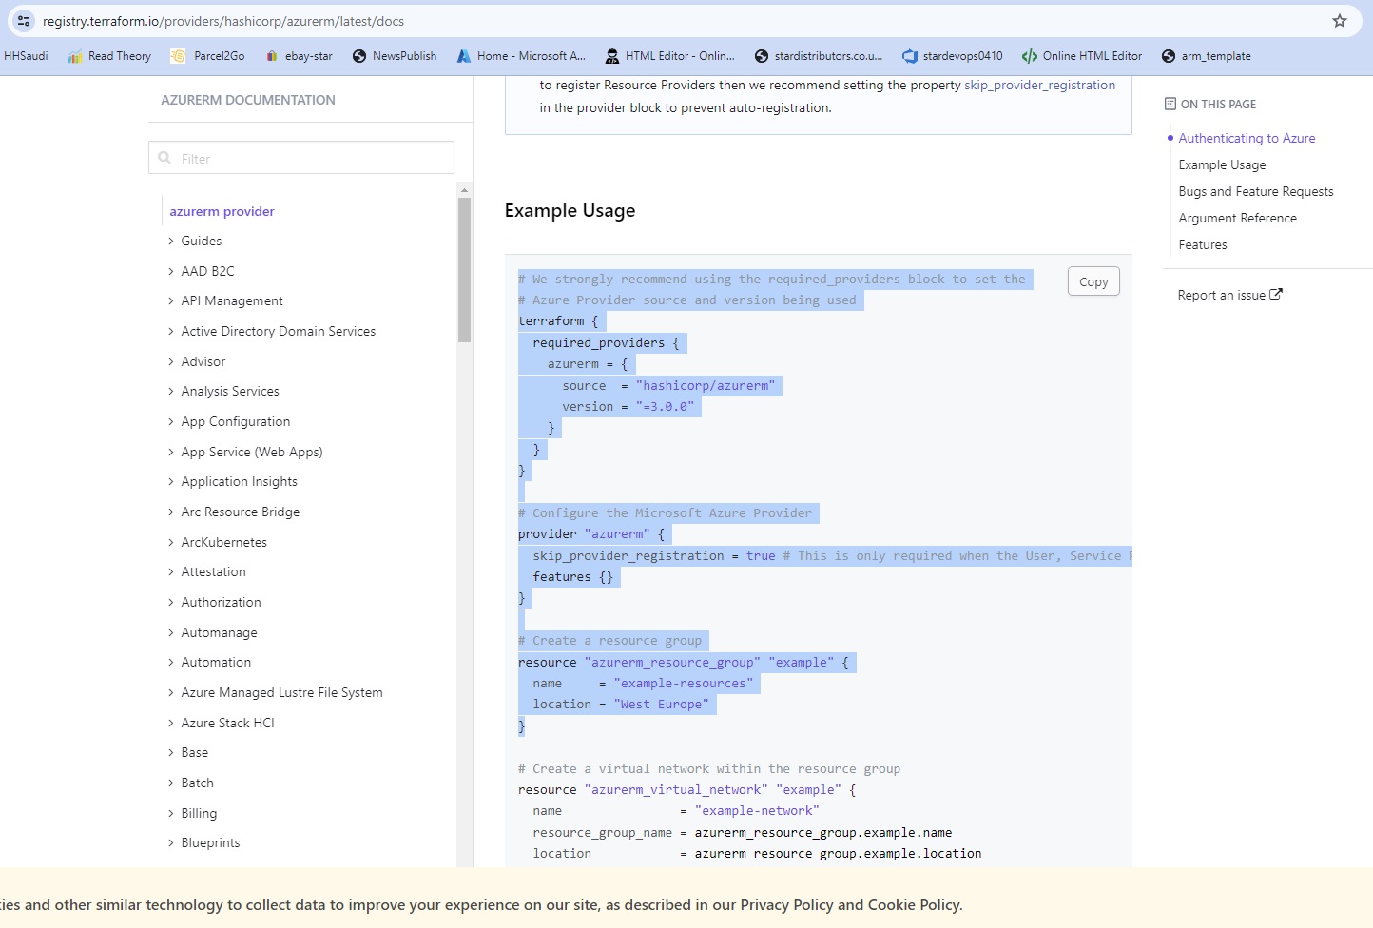Click the AZURERM DOCUMENTATION heading
The width and height of the screenshot is (1373, 928).
[x=248, y=100]
